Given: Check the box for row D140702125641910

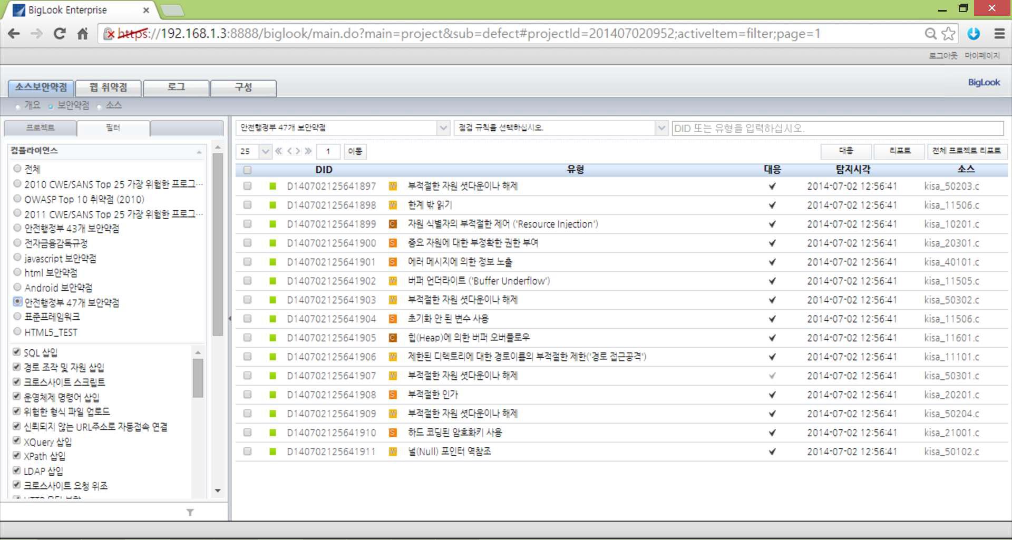Looking at the screenshot, I should [247, 433].
